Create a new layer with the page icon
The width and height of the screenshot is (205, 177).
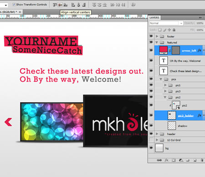point(195,160)
